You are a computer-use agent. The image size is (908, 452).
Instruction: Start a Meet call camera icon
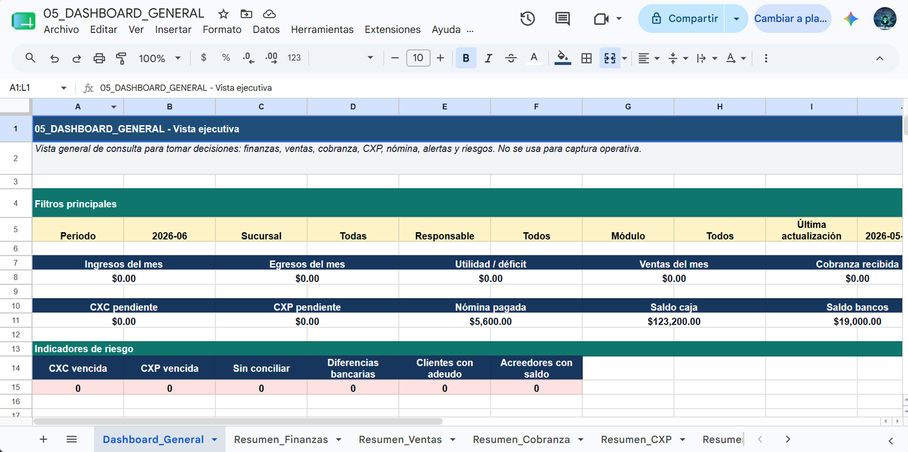pyautogui.click(x=601, y=19)
